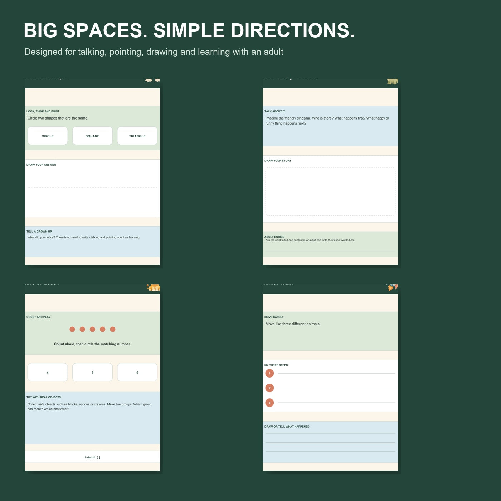501x501 pixels.
Task: Tick the 'I tried it!' checkbox
Action: 98,457
